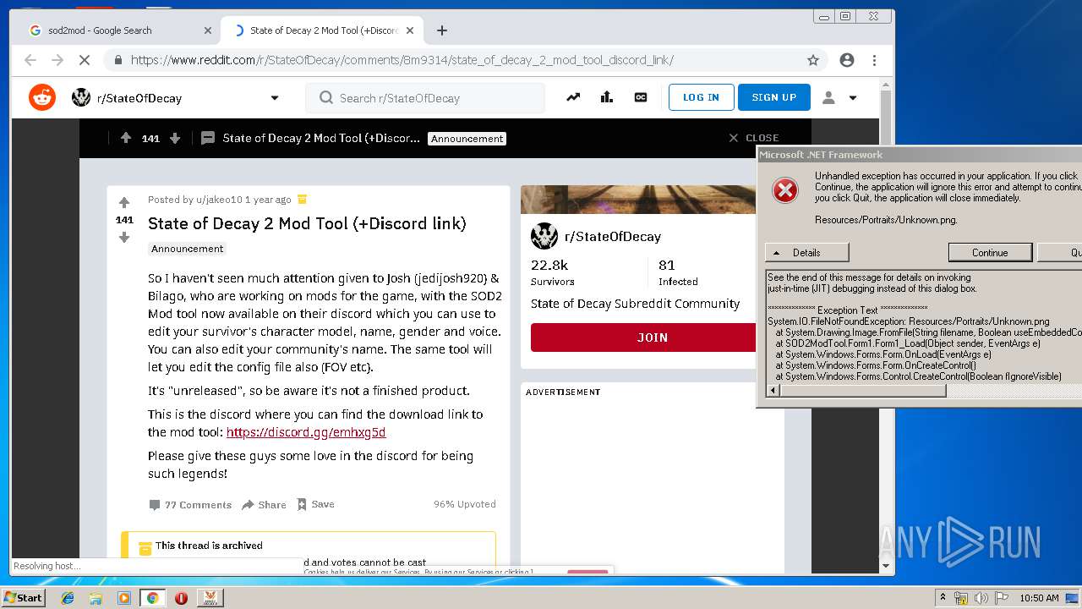The height and width of the screenshot is (609, 1082).
Task: Launch Internet Explorer from the taskbar
Action: coord(68,598)
